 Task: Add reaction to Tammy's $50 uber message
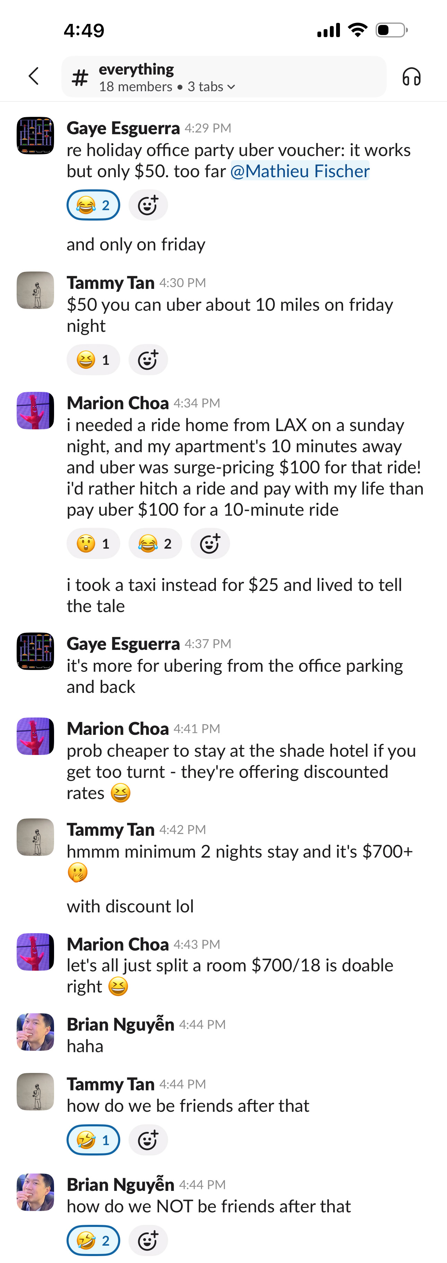tap(148, 360)
